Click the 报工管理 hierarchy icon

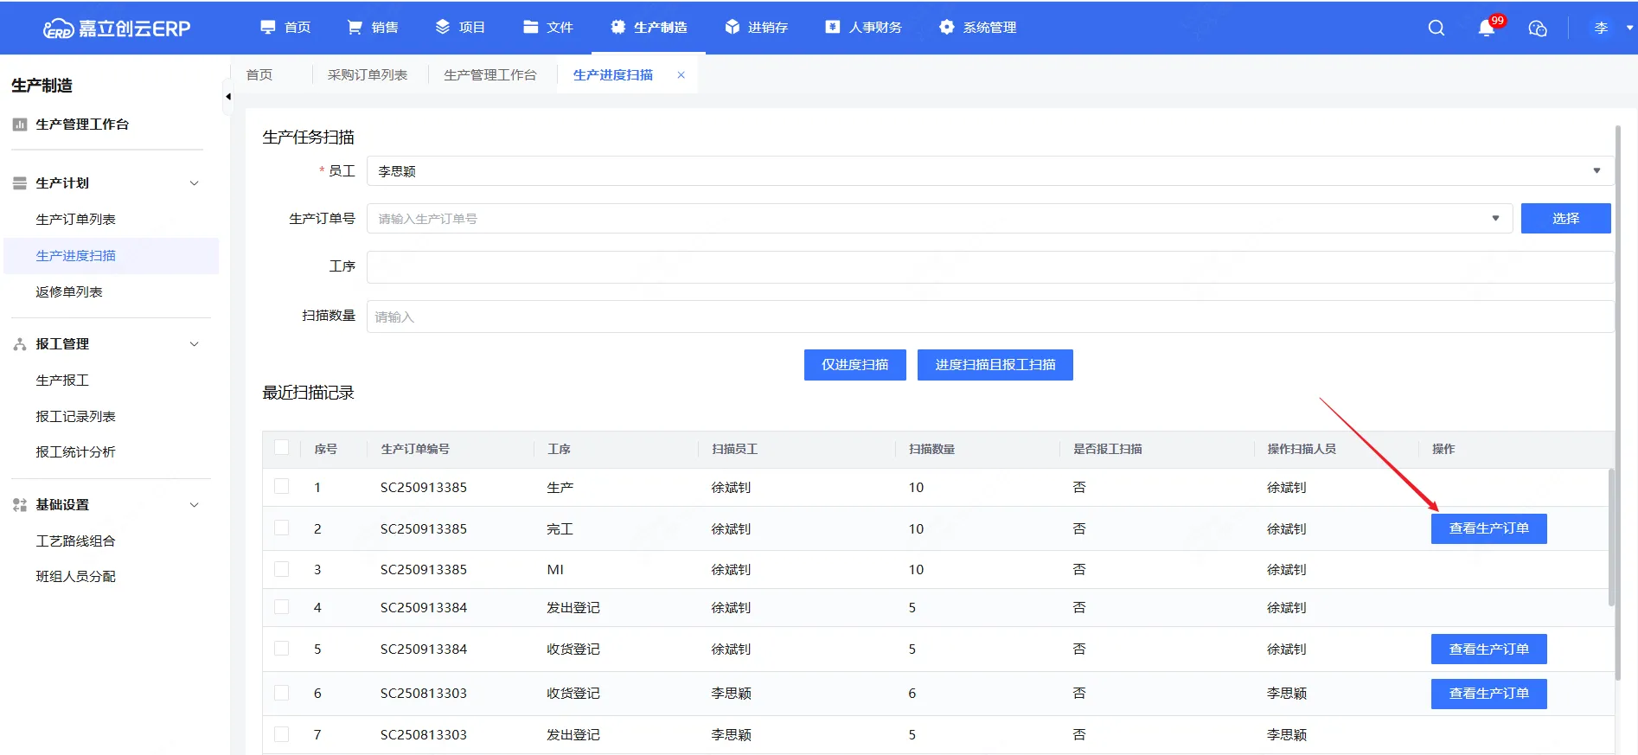pyautogui.click(x=20, y=344)
